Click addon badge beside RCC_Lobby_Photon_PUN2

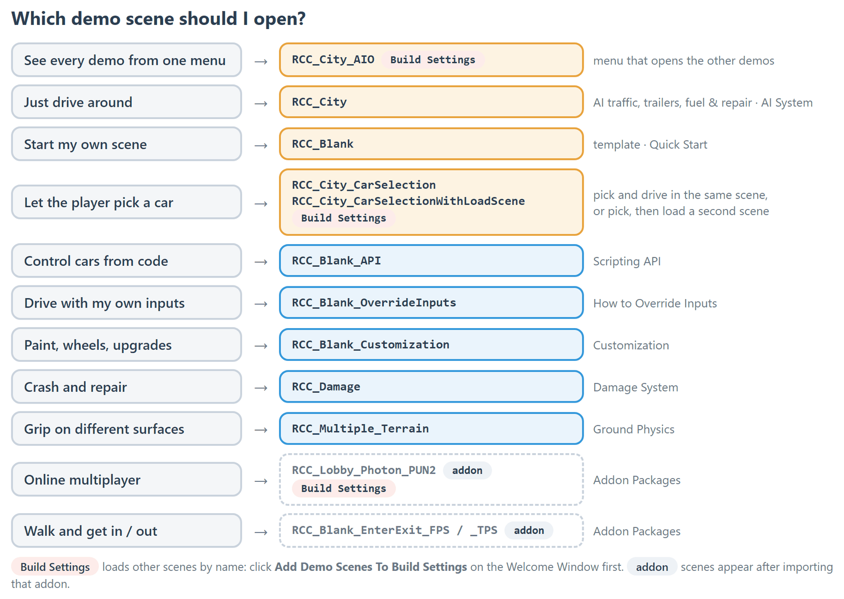(x=467, y=470)
